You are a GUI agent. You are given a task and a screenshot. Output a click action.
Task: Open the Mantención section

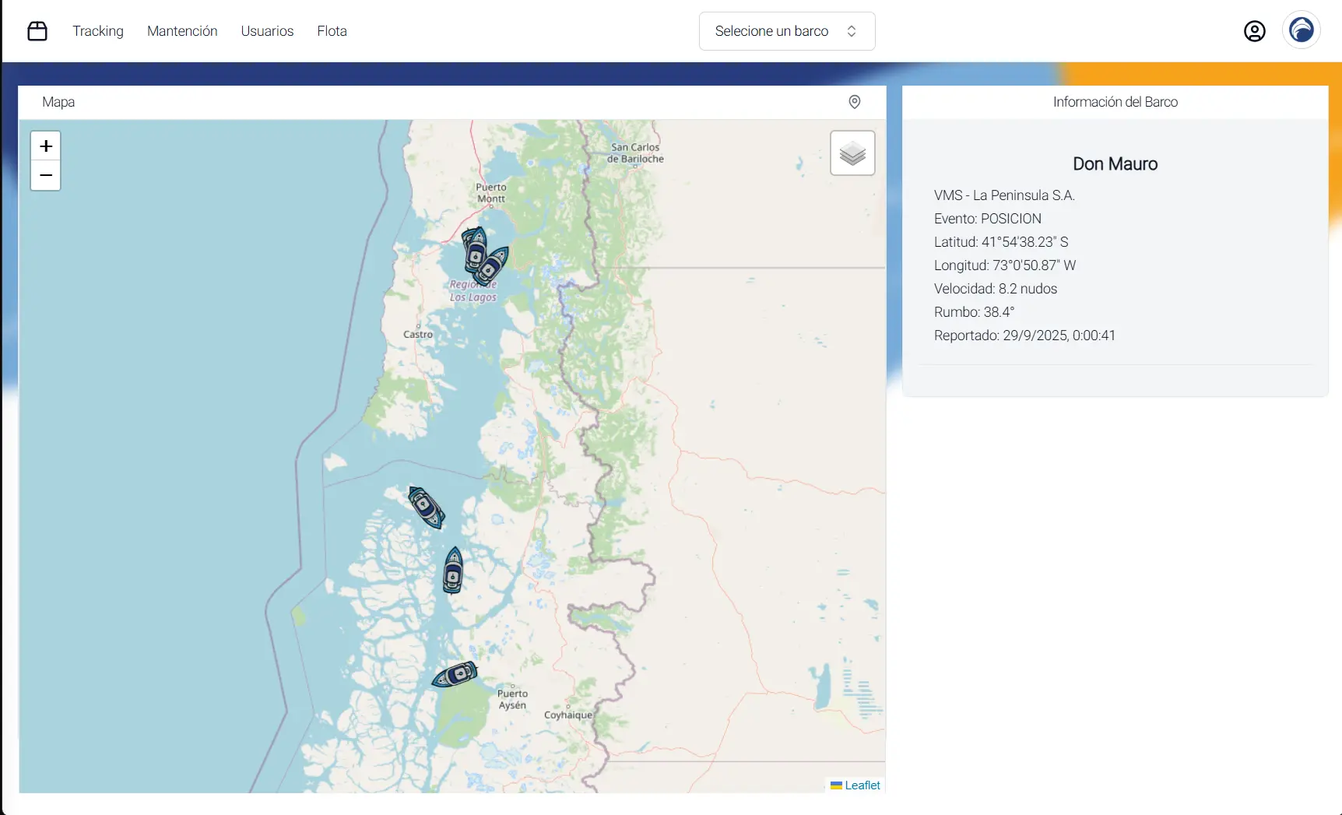tap(181, 31)
